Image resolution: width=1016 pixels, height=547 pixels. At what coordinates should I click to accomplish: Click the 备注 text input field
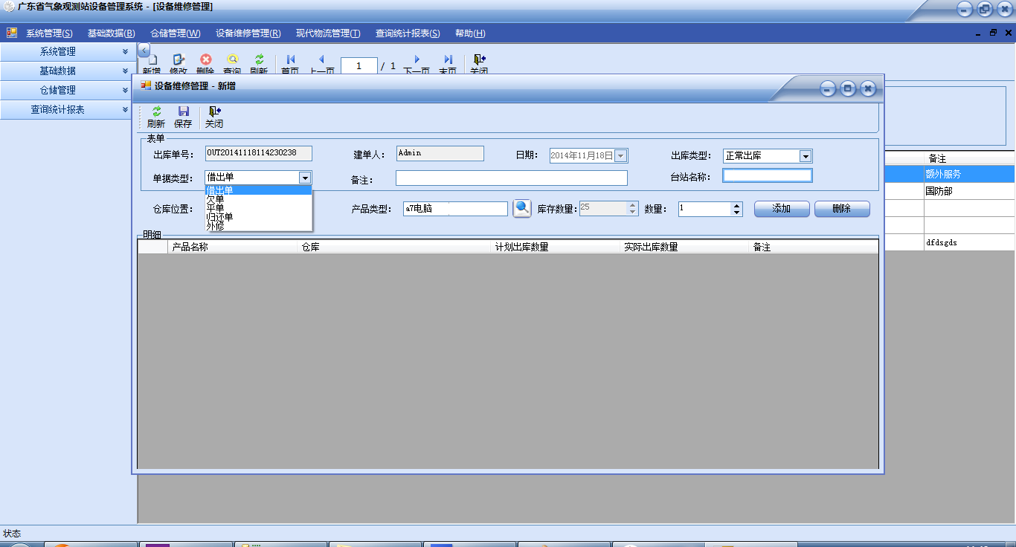click(x=511, y=178)
